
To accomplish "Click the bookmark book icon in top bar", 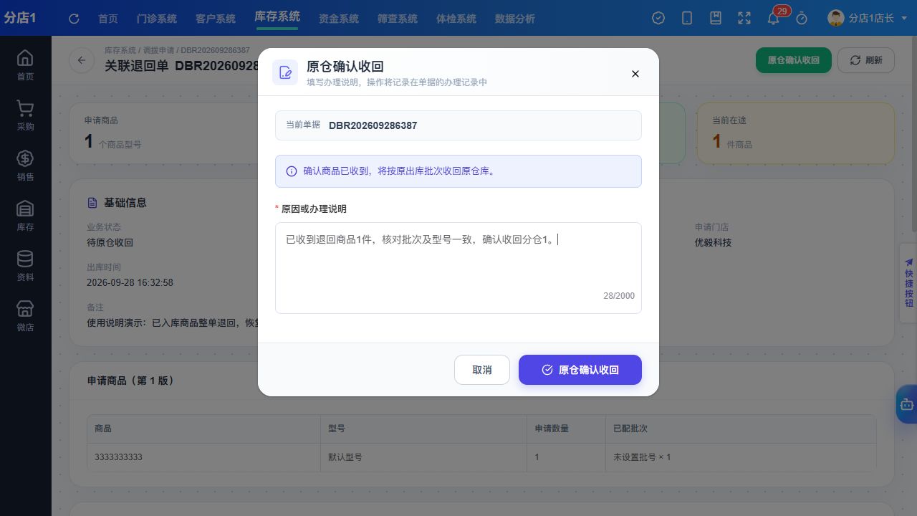I will click(716, 19).
